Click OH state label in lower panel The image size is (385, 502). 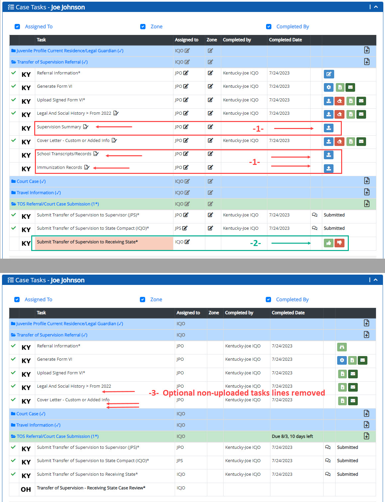click(26, 489)
